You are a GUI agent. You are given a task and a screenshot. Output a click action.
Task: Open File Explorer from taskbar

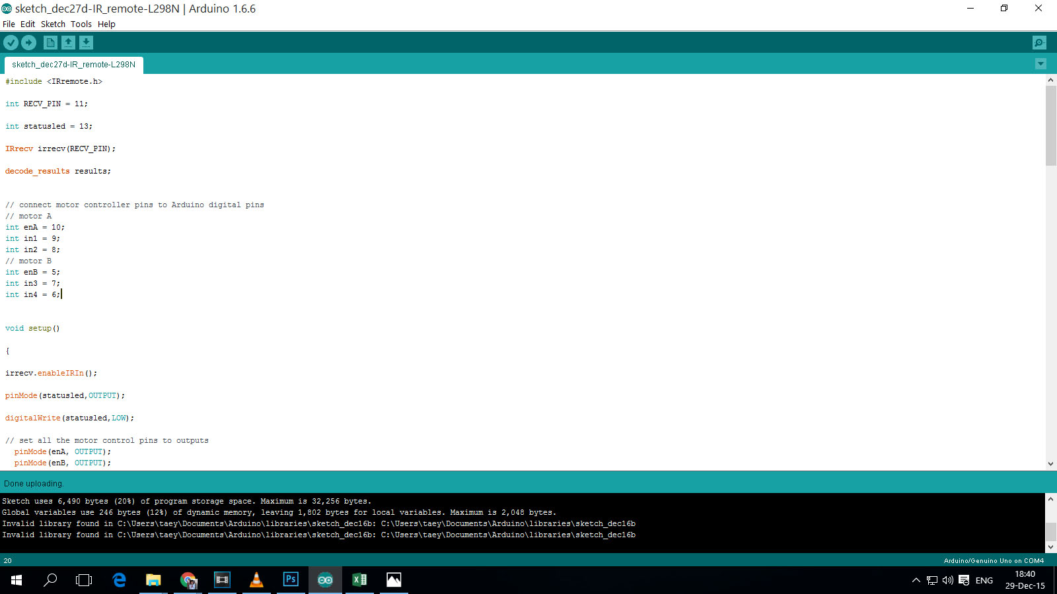(153, 580)
